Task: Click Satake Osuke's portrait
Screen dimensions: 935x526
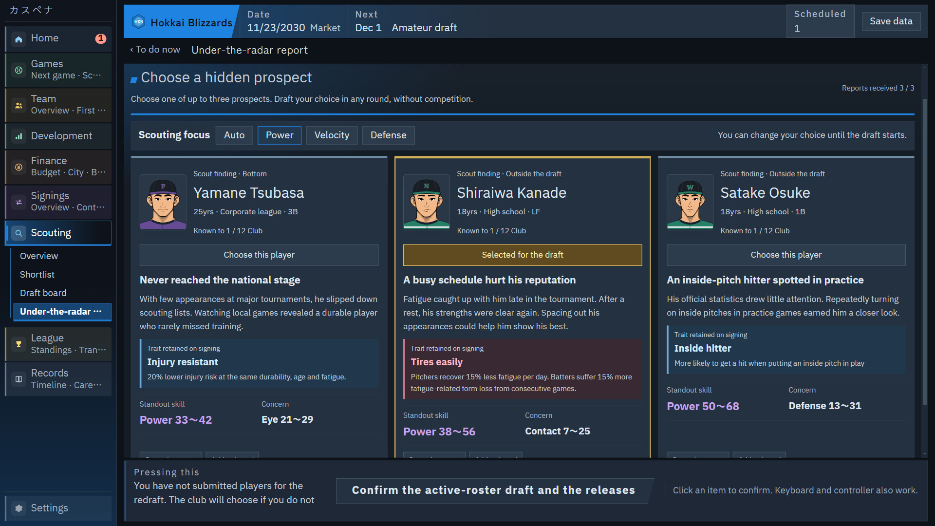Action: pyautogui.click(x=690, y=202)
